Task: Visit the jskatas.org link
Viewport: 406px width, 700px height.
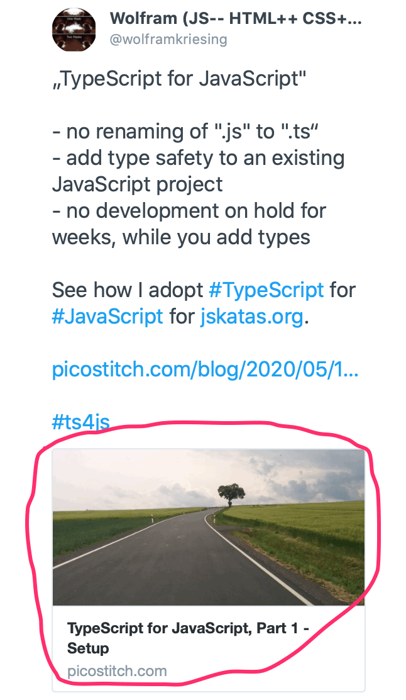Action: (x=252, y=317)
